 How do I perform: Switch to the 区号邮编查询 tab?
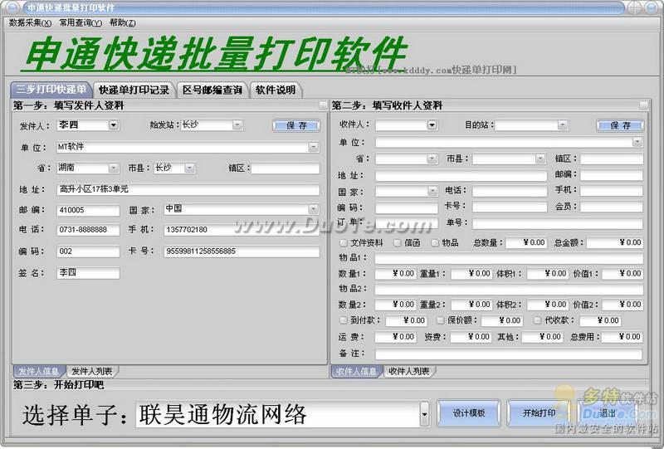212,90
